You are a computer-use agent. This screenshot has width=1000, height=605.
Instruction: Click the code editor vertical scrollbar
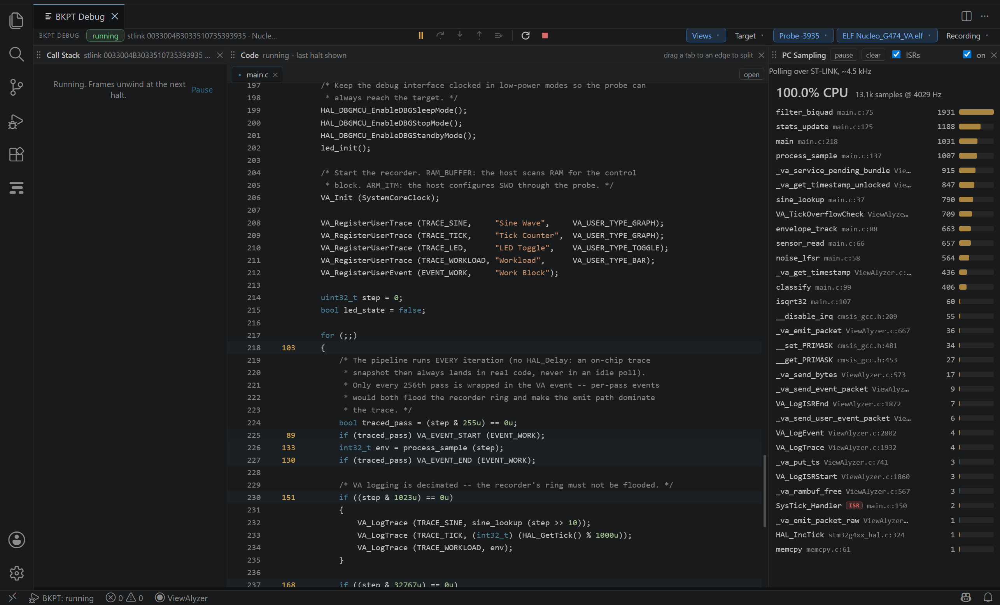point(765,491)
